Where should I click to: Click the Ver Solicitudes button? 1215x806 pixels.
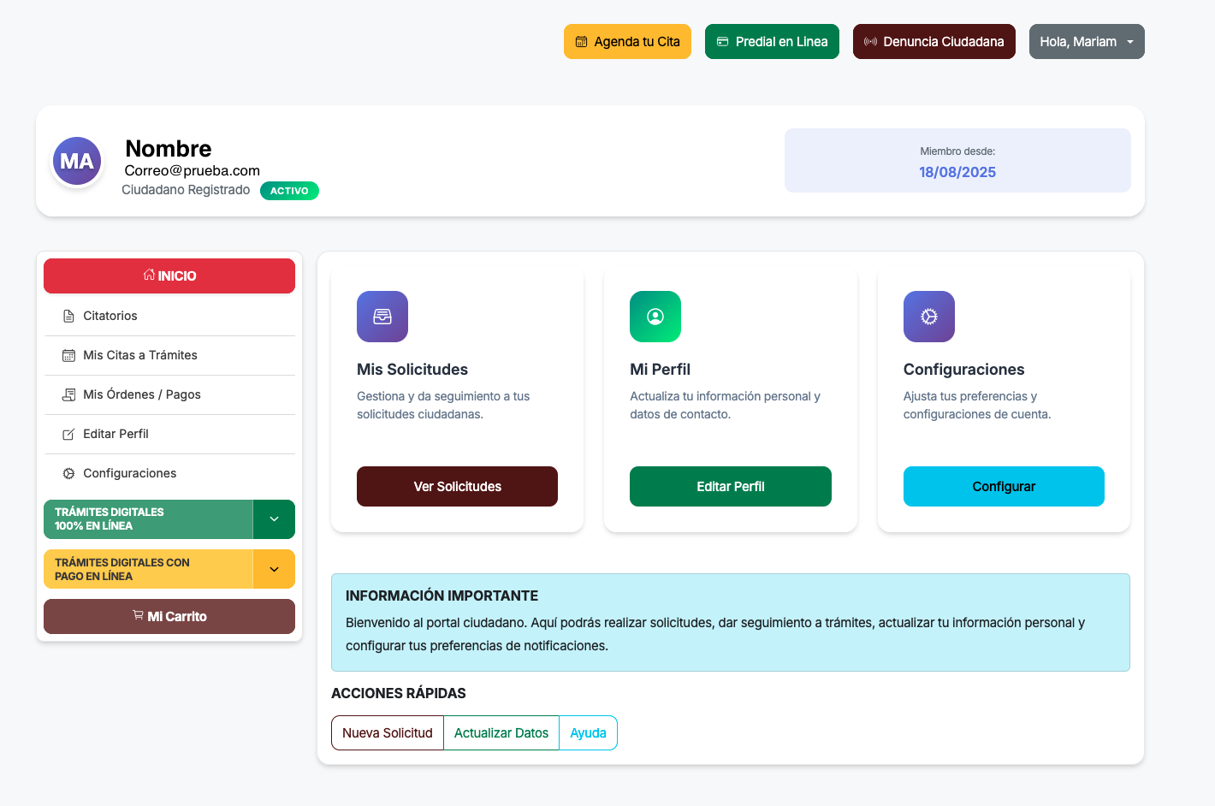[457, 486]
